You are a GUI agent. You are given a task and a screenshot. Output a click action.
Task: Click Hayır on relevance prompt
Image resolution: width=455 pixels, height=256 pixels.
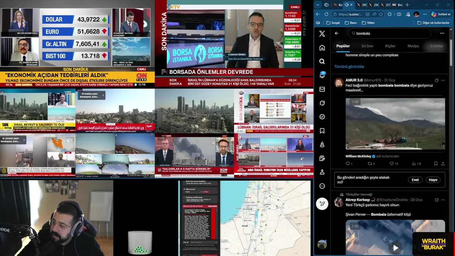[x=433, y=180]
